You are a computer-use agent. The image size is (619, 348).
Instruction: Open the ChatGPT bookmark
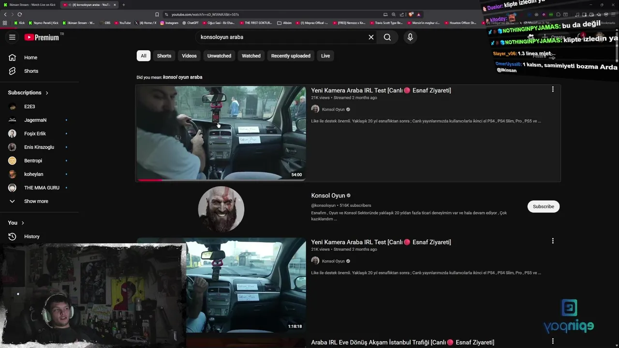pyautogui.click(x=191, y=23)
